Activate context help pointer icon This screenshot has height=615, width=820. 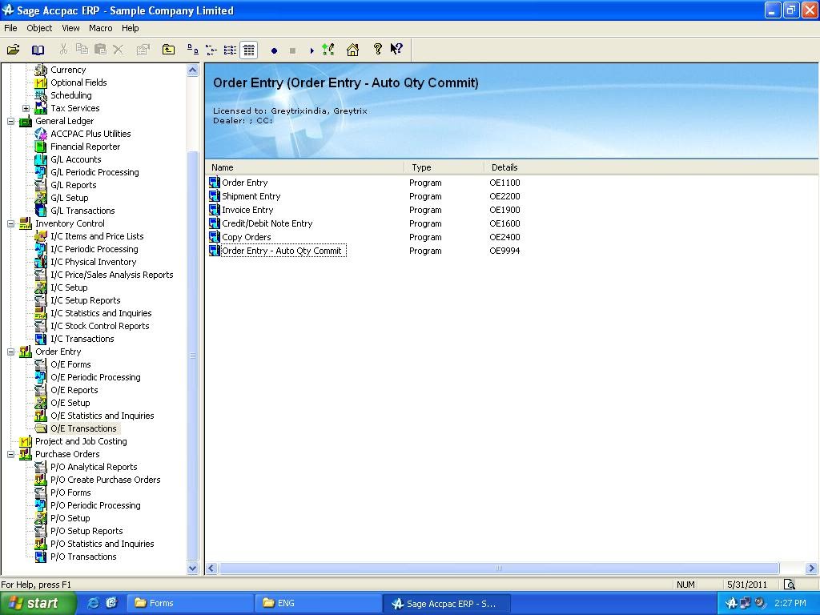[396, 49]
